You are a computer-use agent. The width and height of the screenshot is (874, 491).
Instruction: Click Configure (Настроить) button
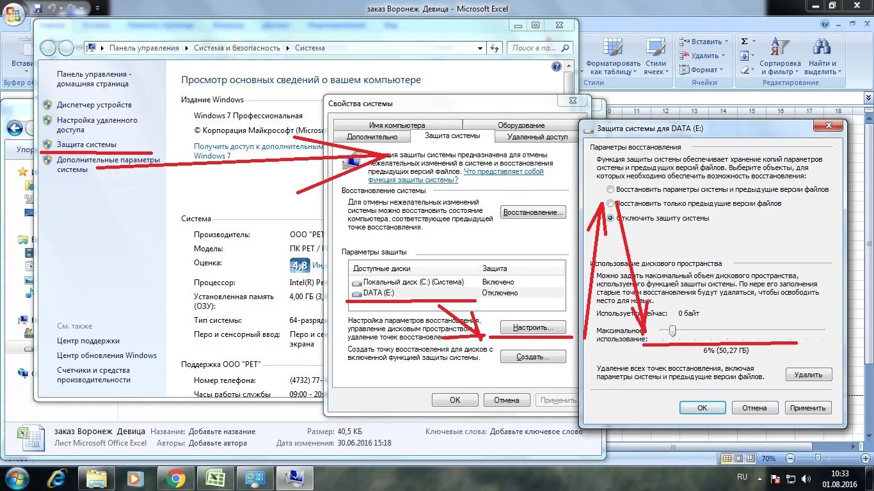tap(533, 327)
